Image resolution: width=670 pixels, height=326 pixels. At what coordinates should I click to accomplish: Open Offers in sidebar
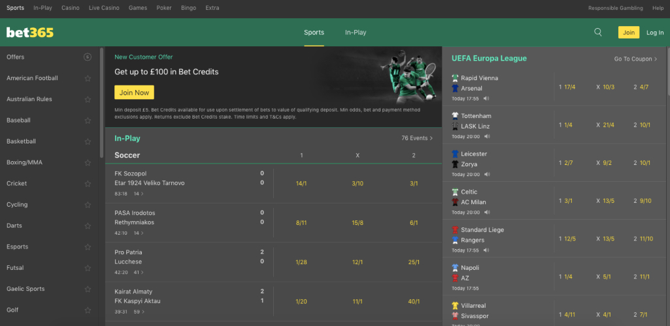(16, 57)
